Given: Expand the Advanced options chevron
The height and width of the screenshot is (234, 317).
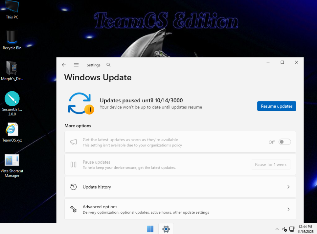Looking at the screenshot, I should click(288, 209).
